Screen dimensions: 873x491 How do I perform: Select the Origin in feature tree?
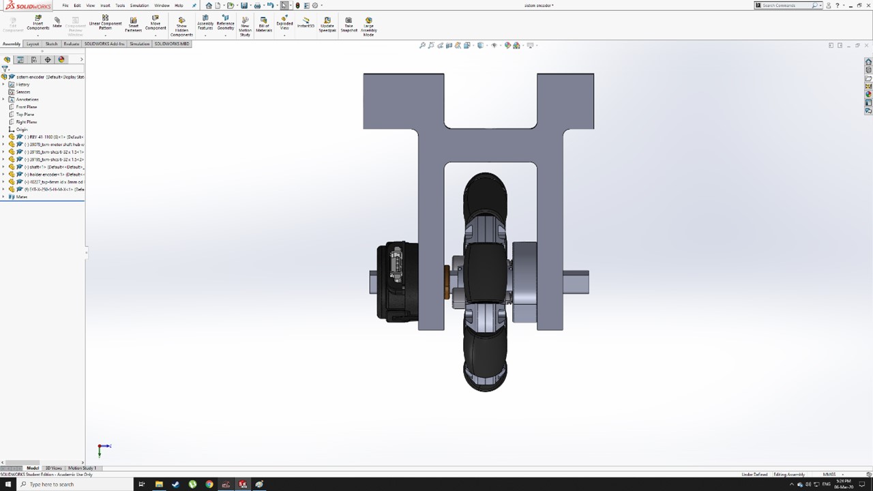tap(23, 130)
